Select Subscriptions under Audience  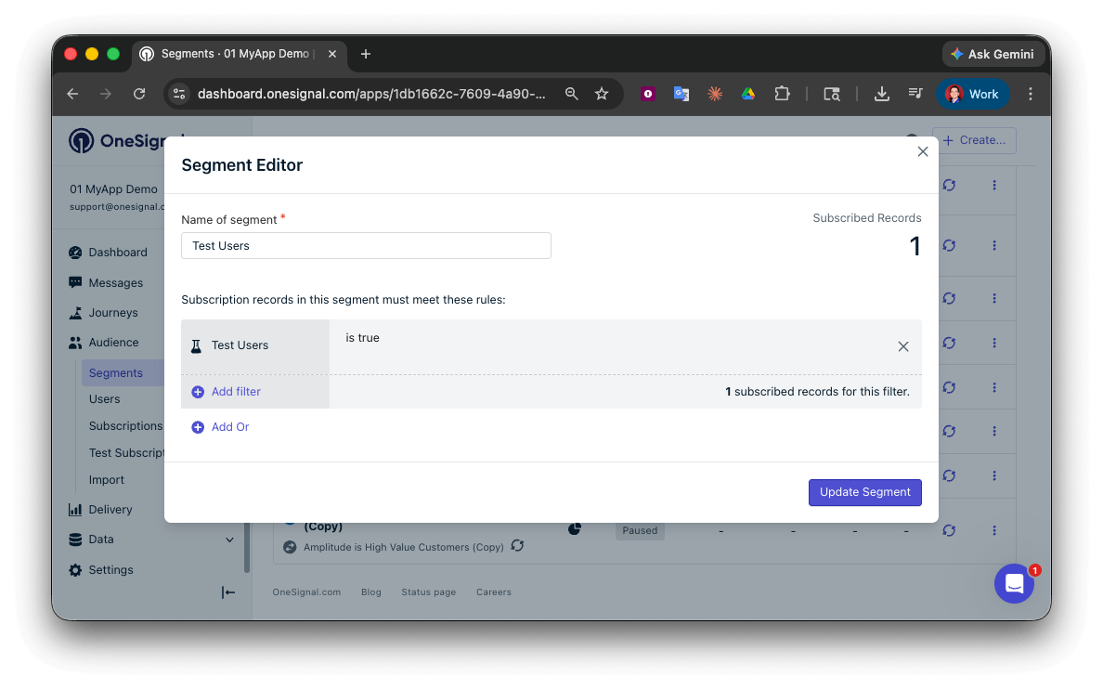[125, 426]
